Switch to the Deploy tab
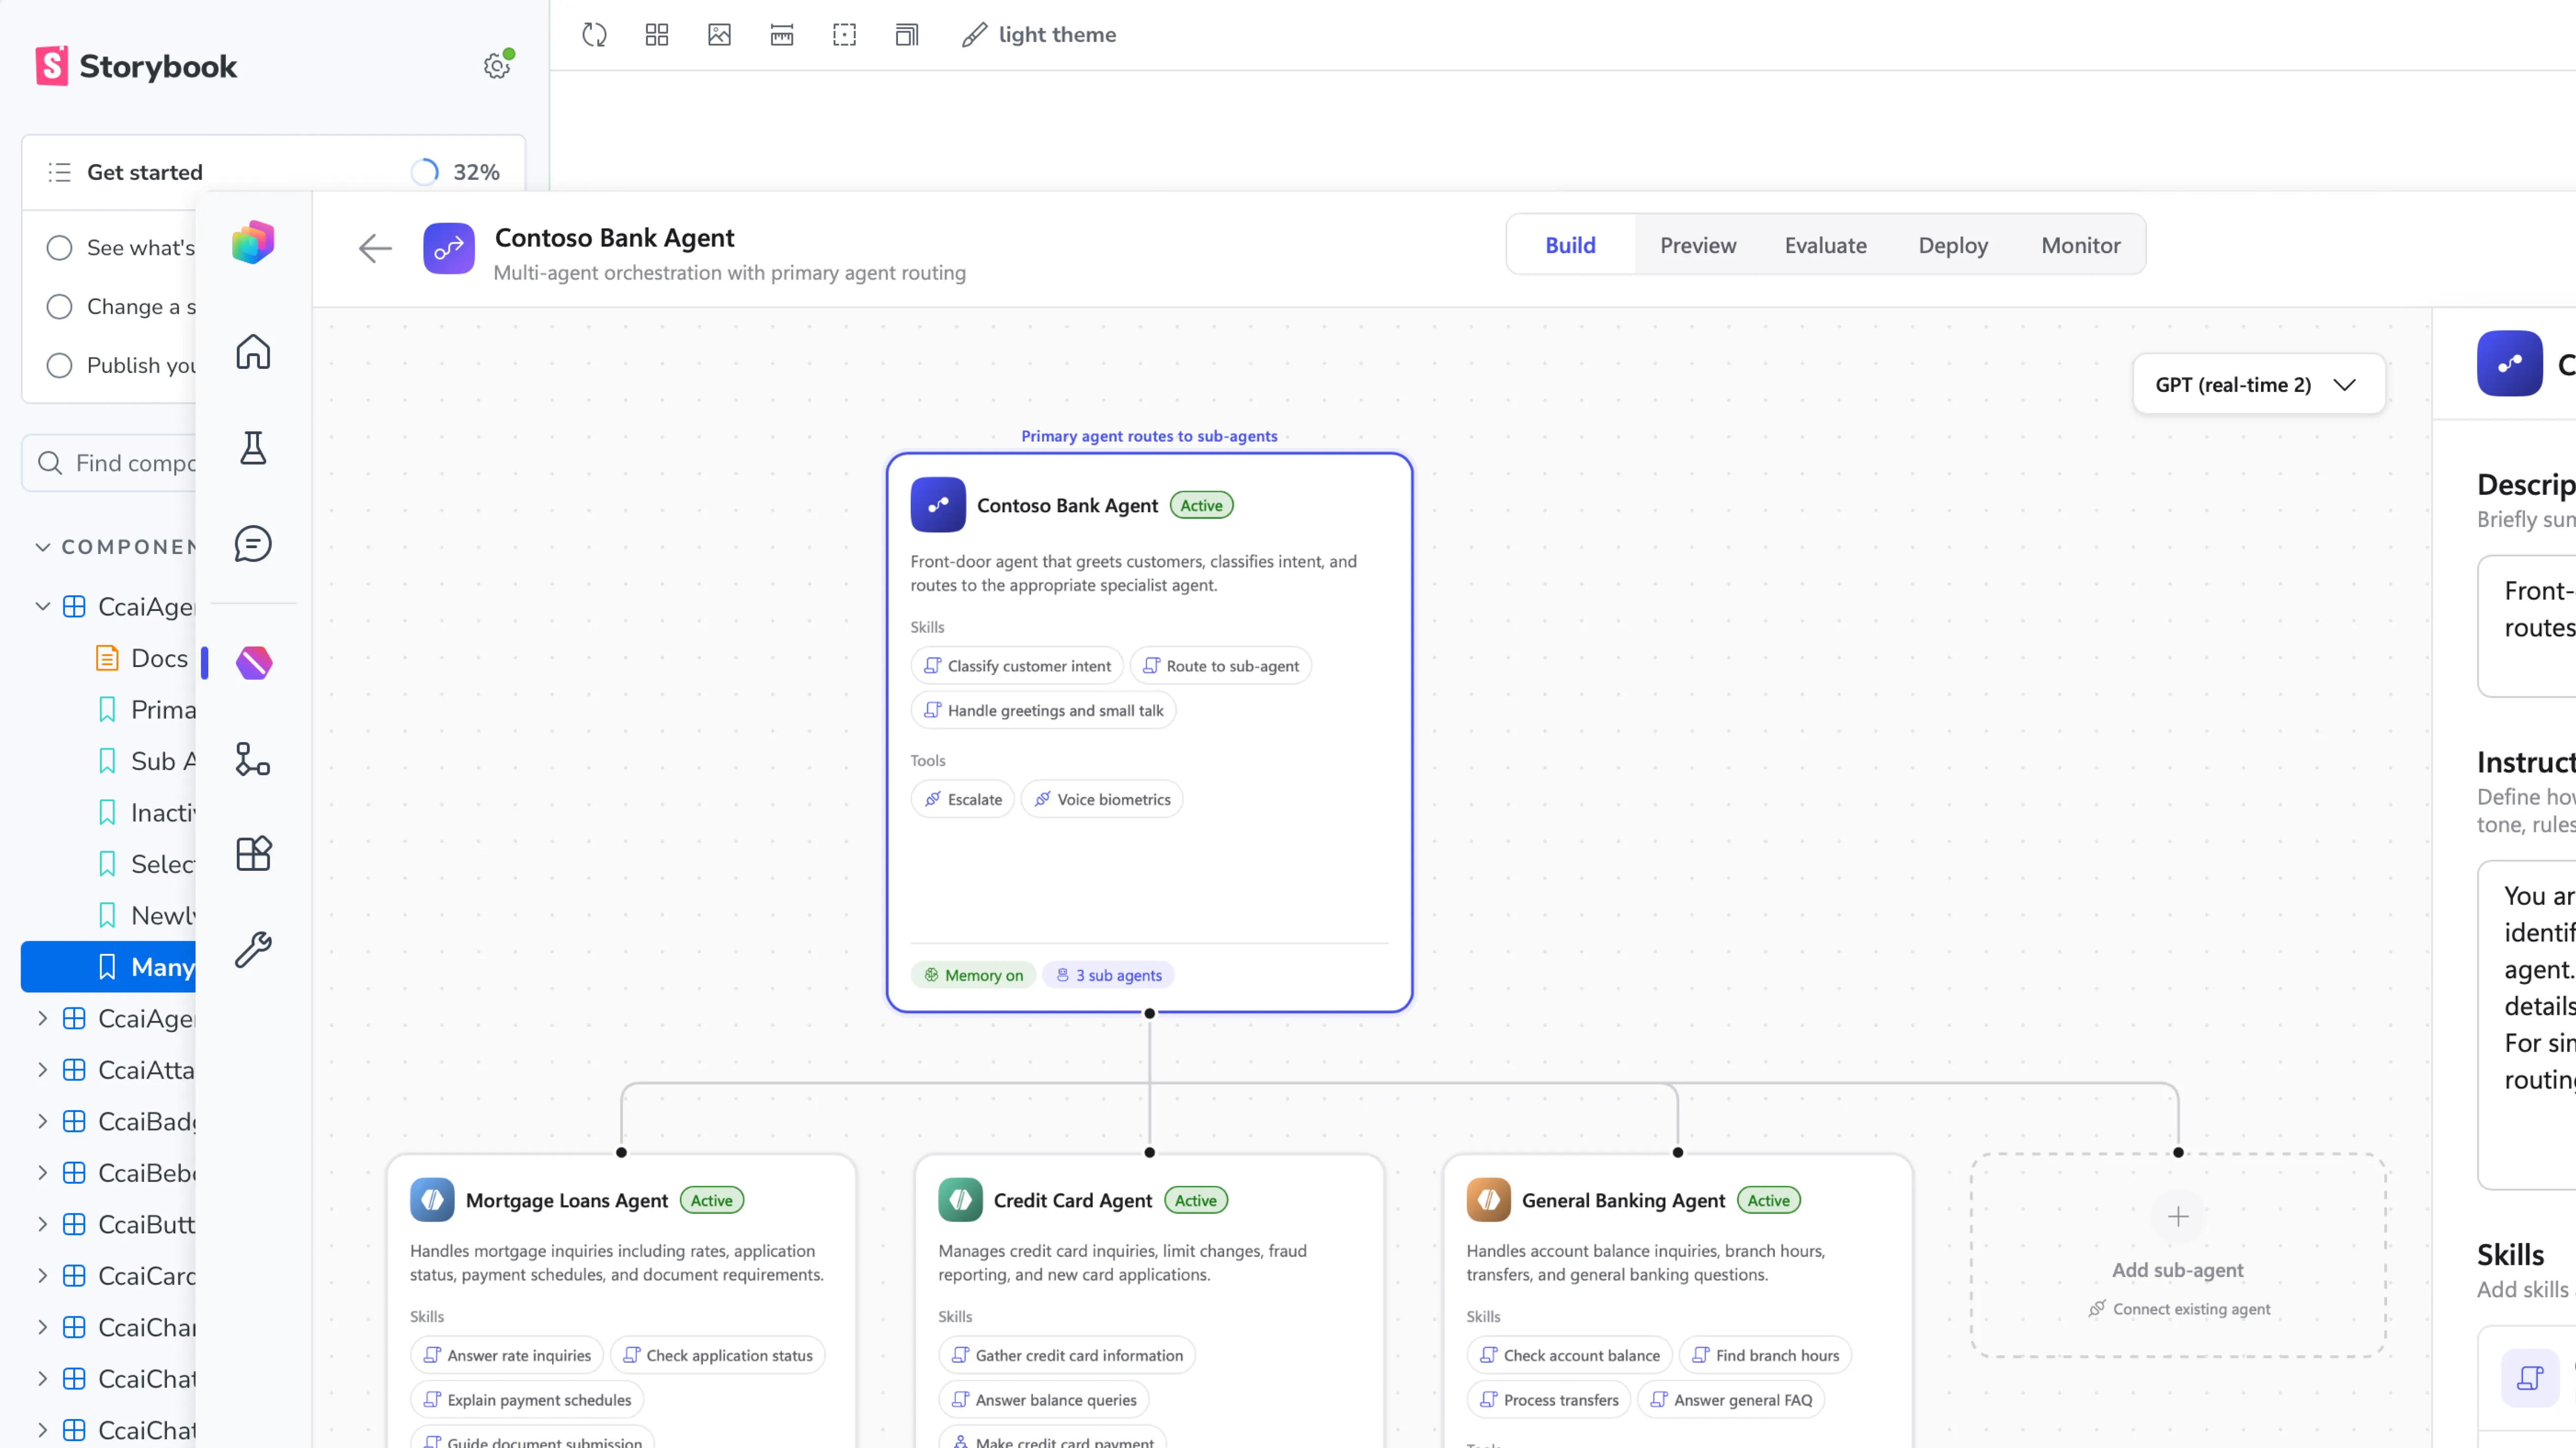 point(1952,245)
